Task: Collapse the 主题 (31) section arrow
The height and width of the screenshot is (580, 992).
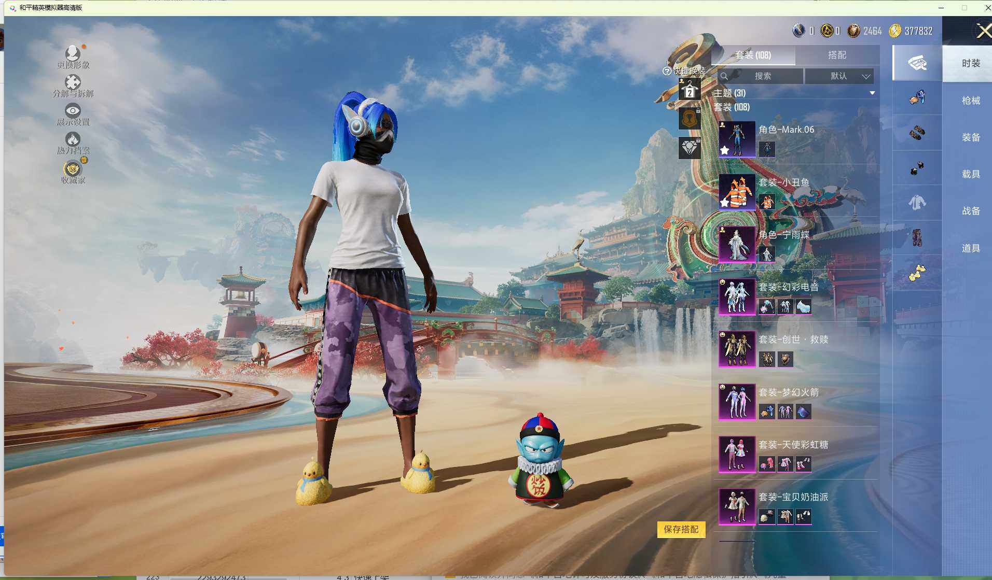Action: click(872, 93)
